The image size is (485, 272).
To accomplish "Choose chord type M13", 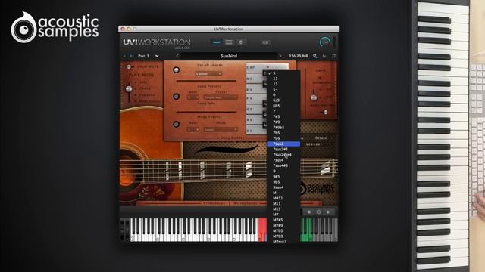I will click(283, 209).
